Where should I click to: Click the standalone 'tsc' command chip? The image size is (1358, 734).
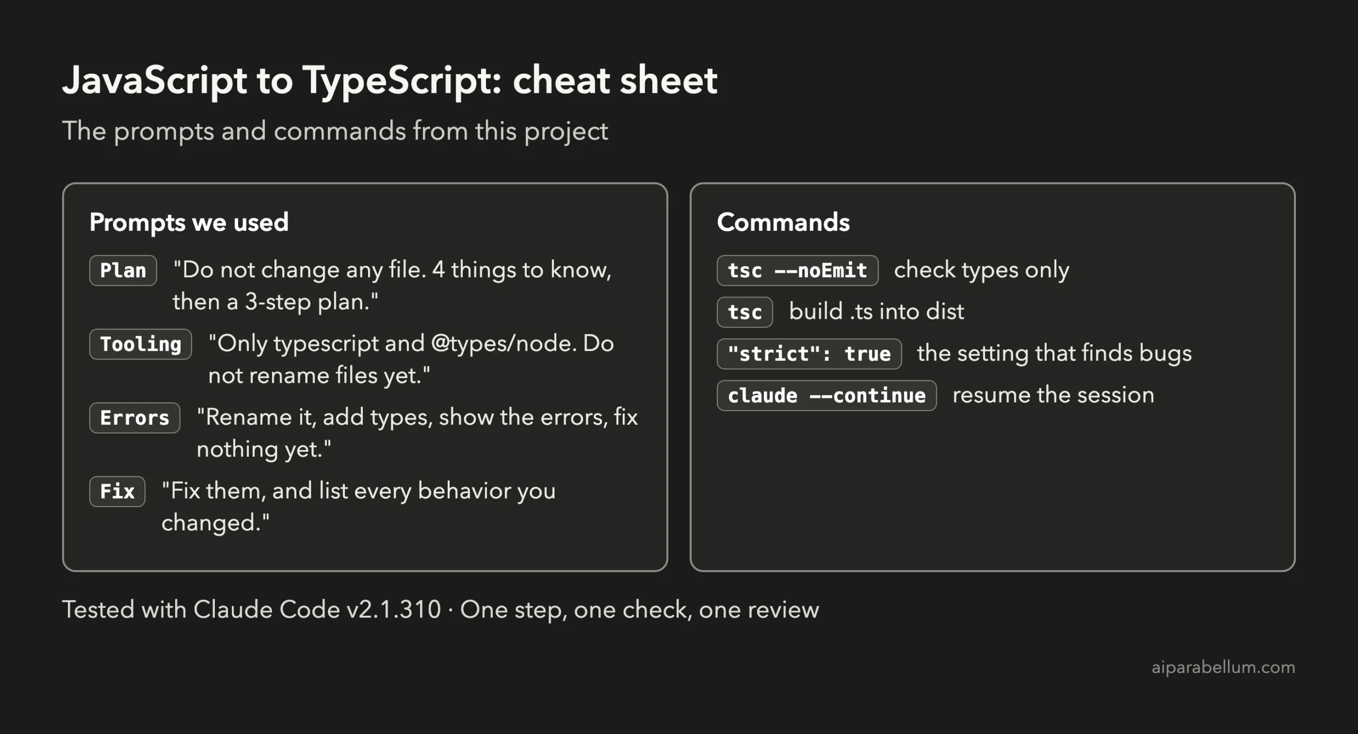point(745,312)
